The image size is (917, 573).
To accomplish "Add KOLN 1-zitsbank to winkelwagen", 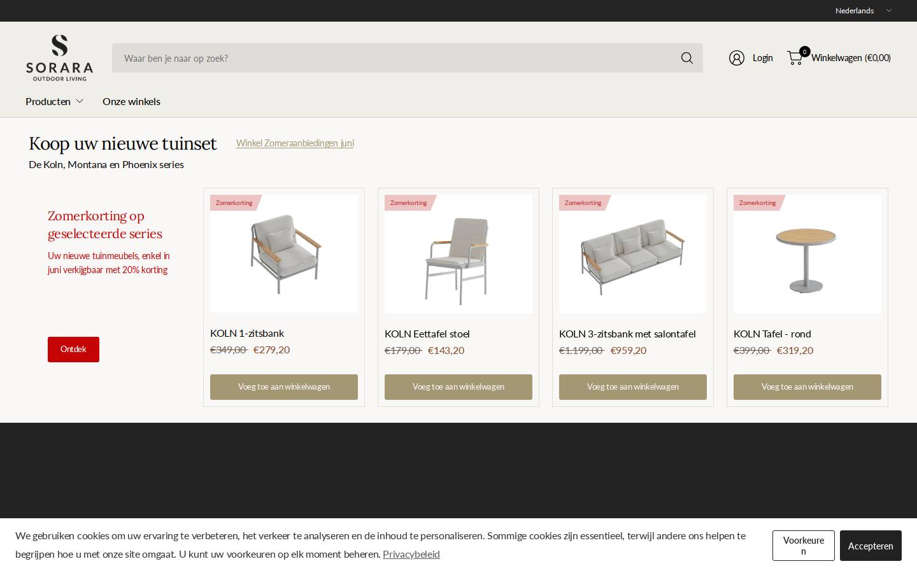I will click(x=284, y=387).
